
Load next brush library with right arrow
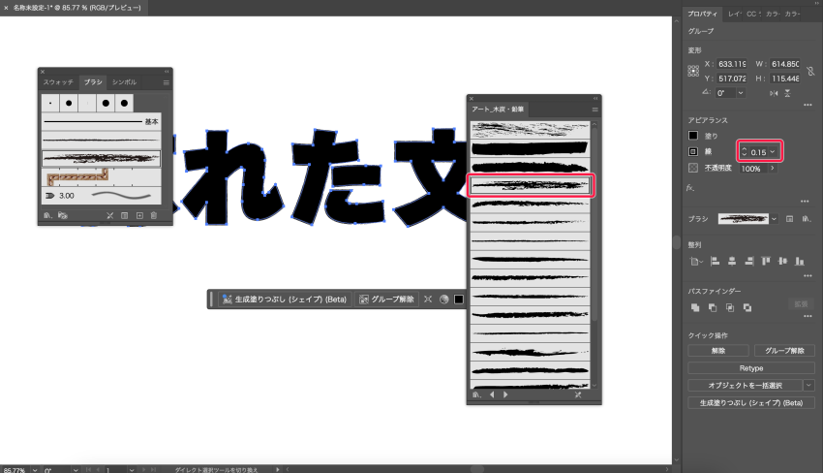[x=505, y=394]
